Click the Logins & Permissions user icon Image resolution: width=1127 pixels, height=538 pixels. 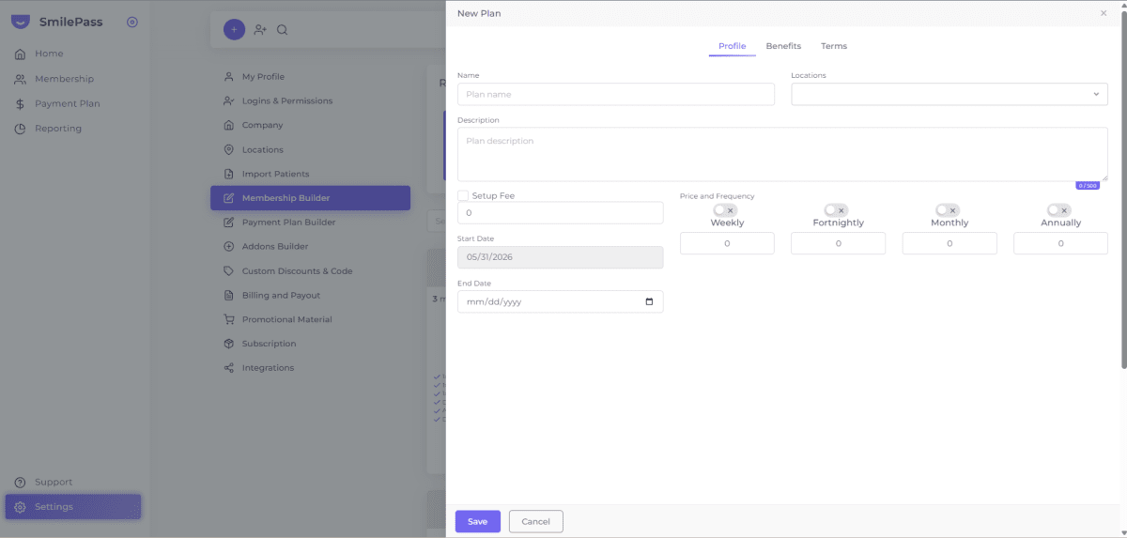[228, 100]
